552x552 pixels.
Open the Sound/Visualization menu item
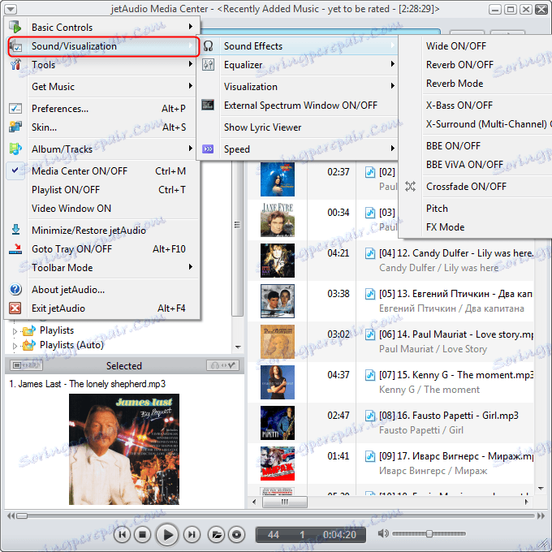pyautogui.click(x=104, y=46)
